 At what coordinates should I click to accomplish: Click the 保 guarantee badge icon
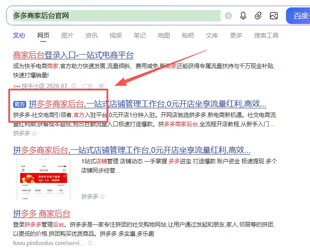[x=101, y=86]
